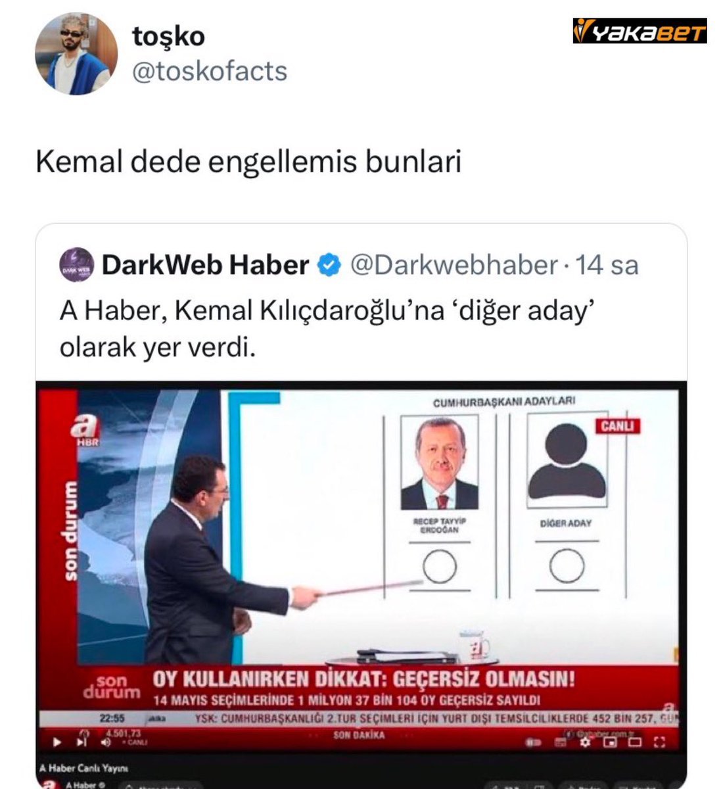Screen dimensions: 721x789
Task: Select Erdoğan's ballot circle
Action: coord(440,566)
